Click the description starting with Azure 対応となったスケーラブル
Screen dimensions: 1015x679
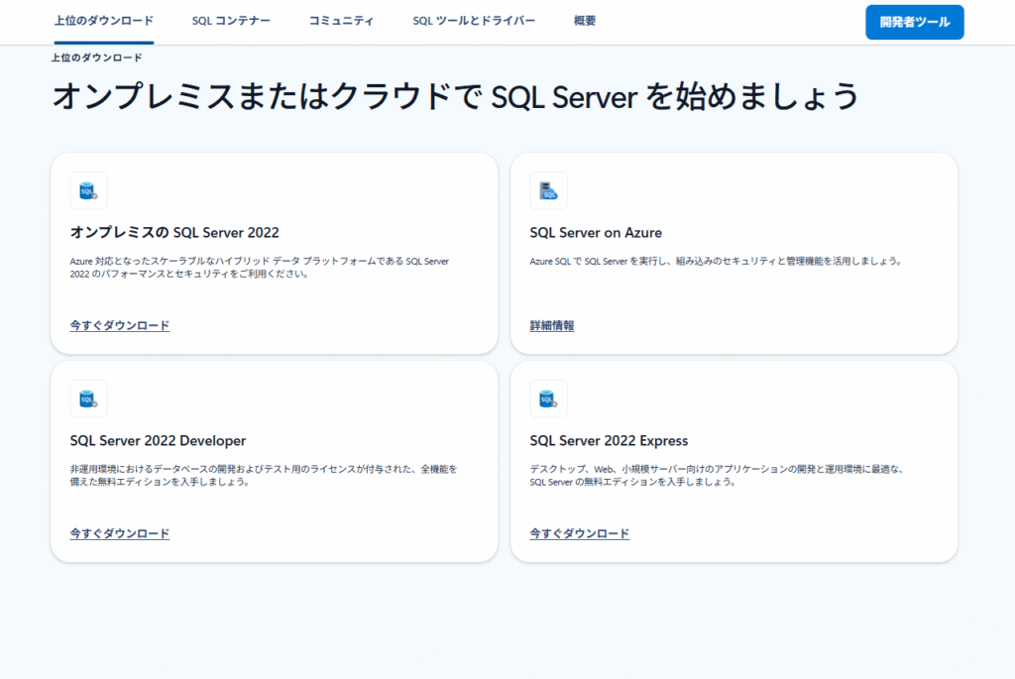(x=260, y=268)
